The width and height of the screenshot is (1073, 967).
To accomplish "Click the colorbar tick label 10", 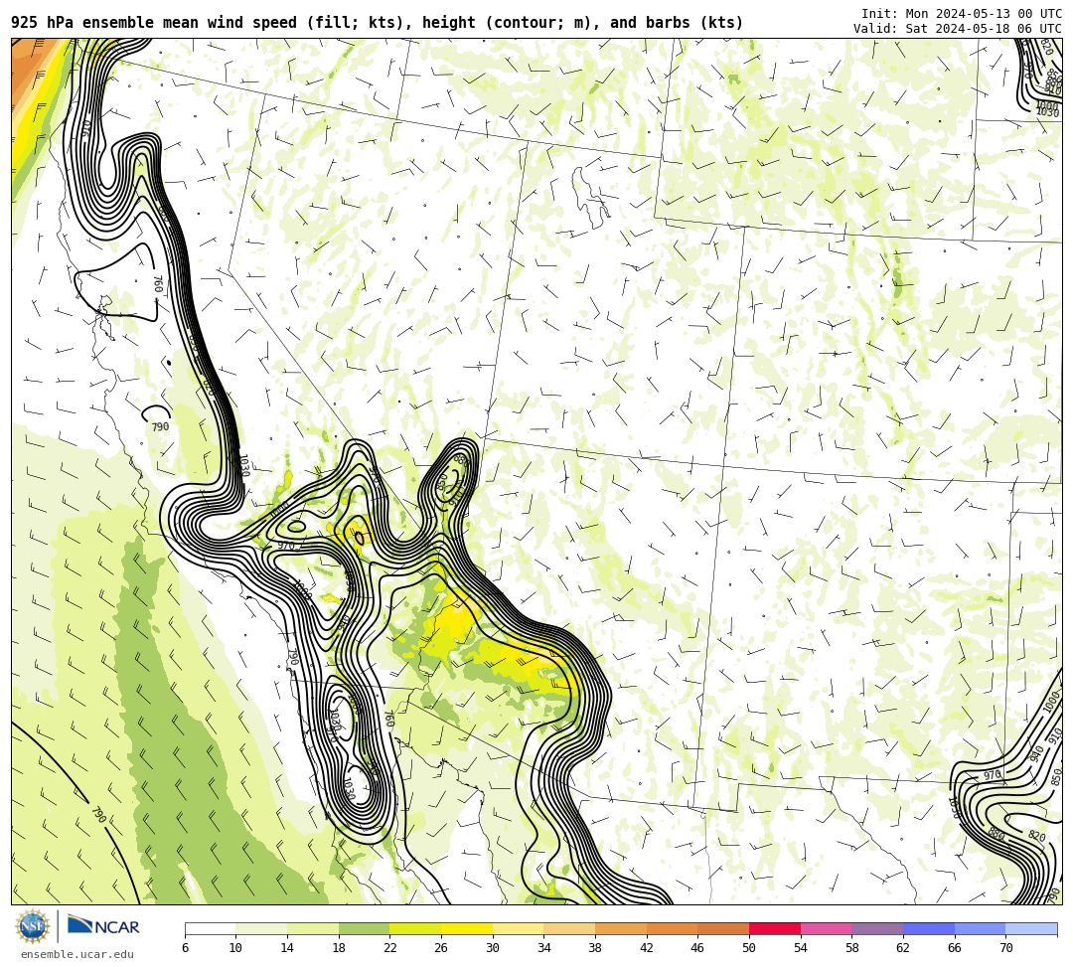I will pos(236,948).
